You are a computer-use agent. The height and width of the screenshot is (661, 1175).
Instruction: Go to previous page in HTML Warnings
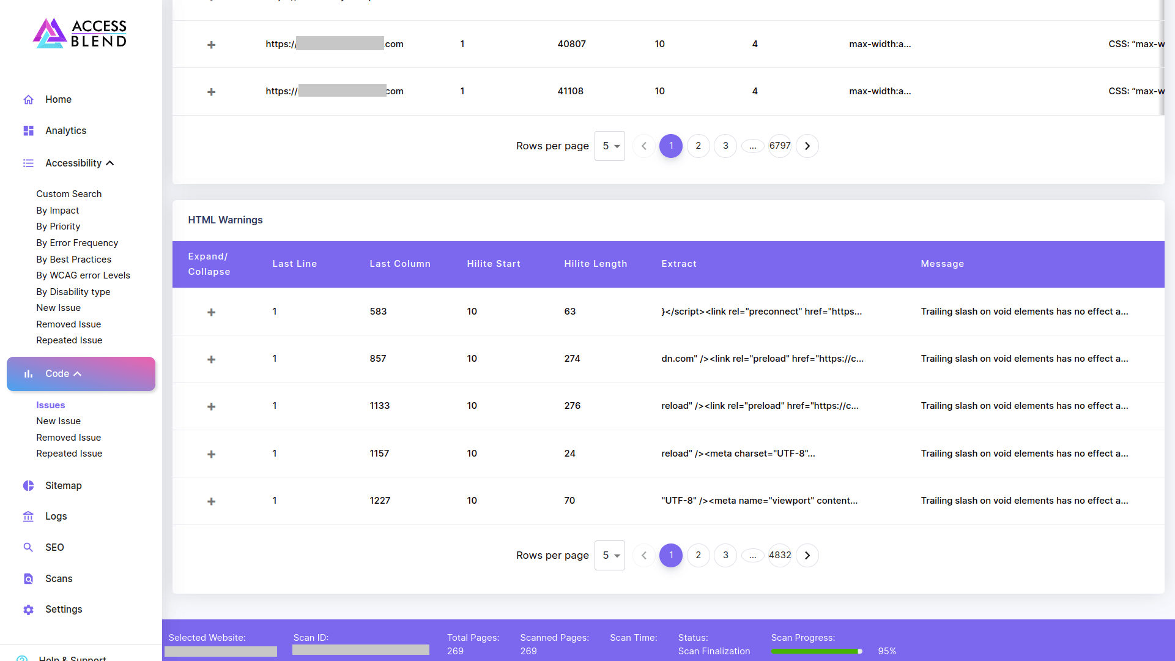pos(644,555)
